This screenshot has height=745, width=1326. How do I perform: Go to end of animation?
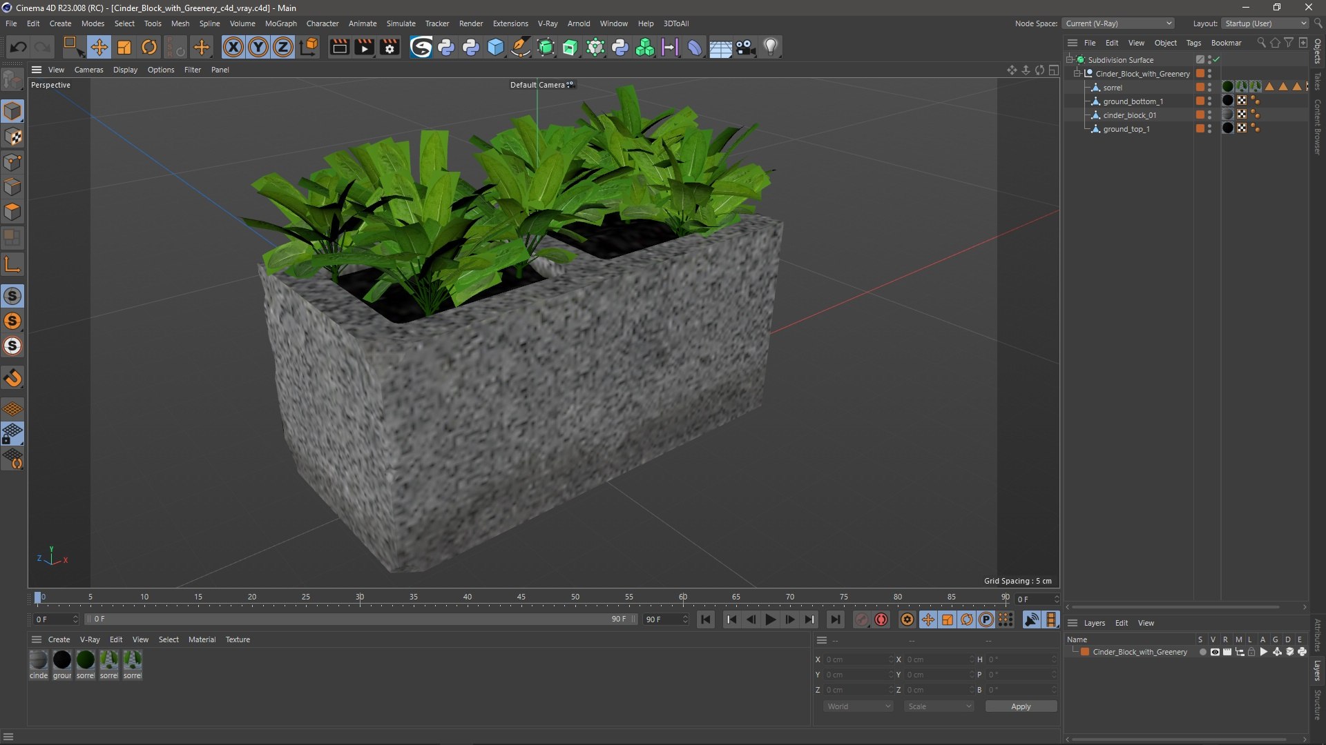pyautogui.click(x=836, y=619)
